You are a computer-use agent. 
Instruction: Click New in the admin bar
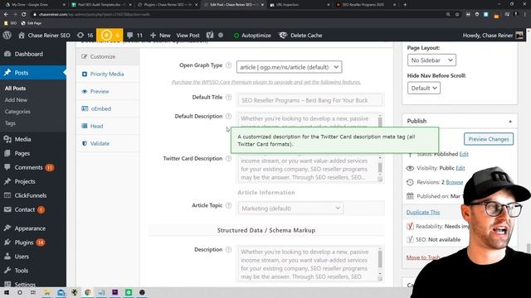[x=160, y=35]
